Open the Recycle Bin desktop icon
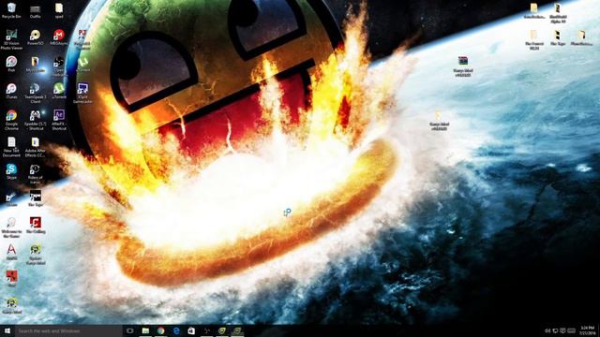 (11, 10)
